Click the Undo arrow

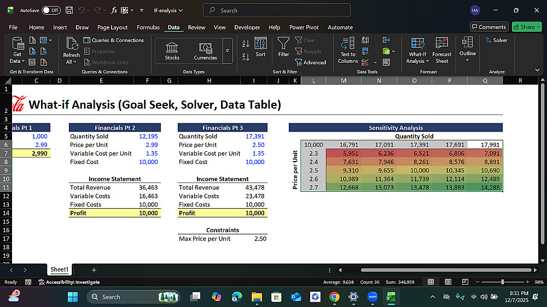[82, 10]
